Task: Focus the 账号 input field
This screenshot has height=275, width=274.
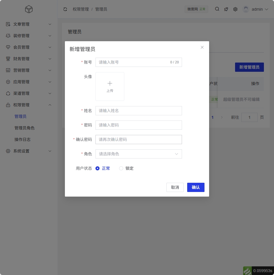Action: coord(133,62)
